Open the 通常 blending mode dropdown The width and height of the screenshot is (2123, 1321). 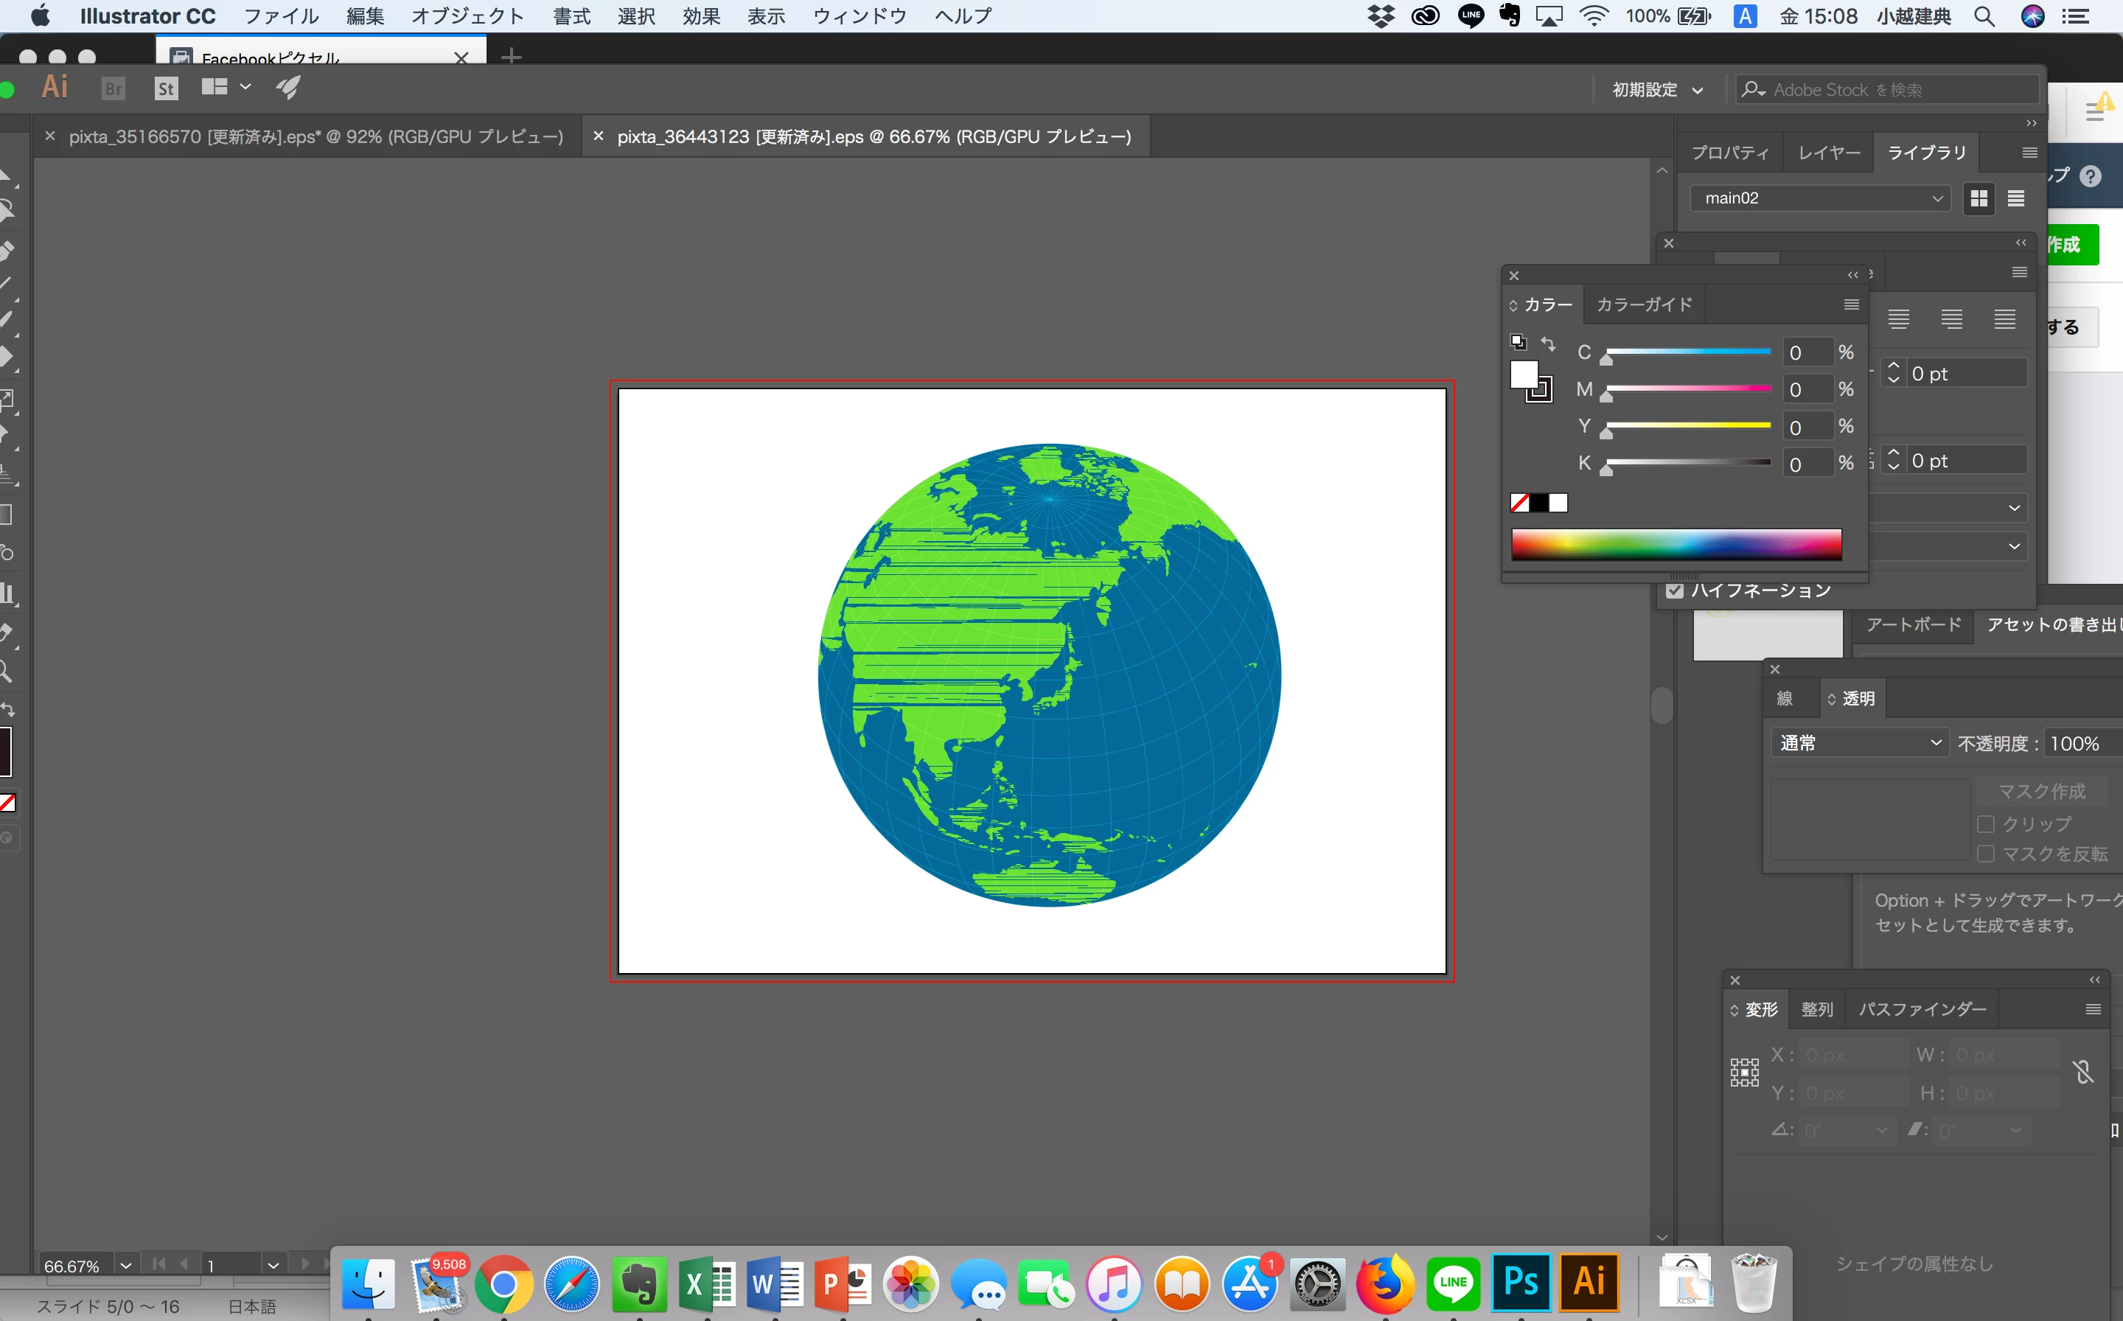1859,742
